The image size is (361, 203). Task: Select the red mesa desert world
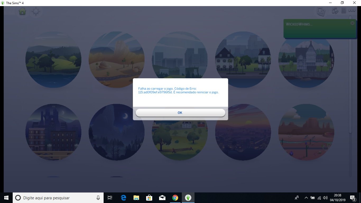[x=306, y=132]
